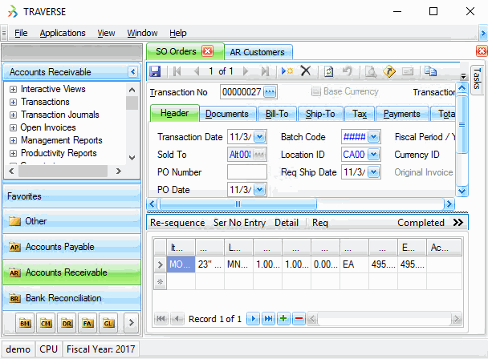Jump to last line item record
Image resolution: width=488 pixels, height=359 pixels.
268,319
